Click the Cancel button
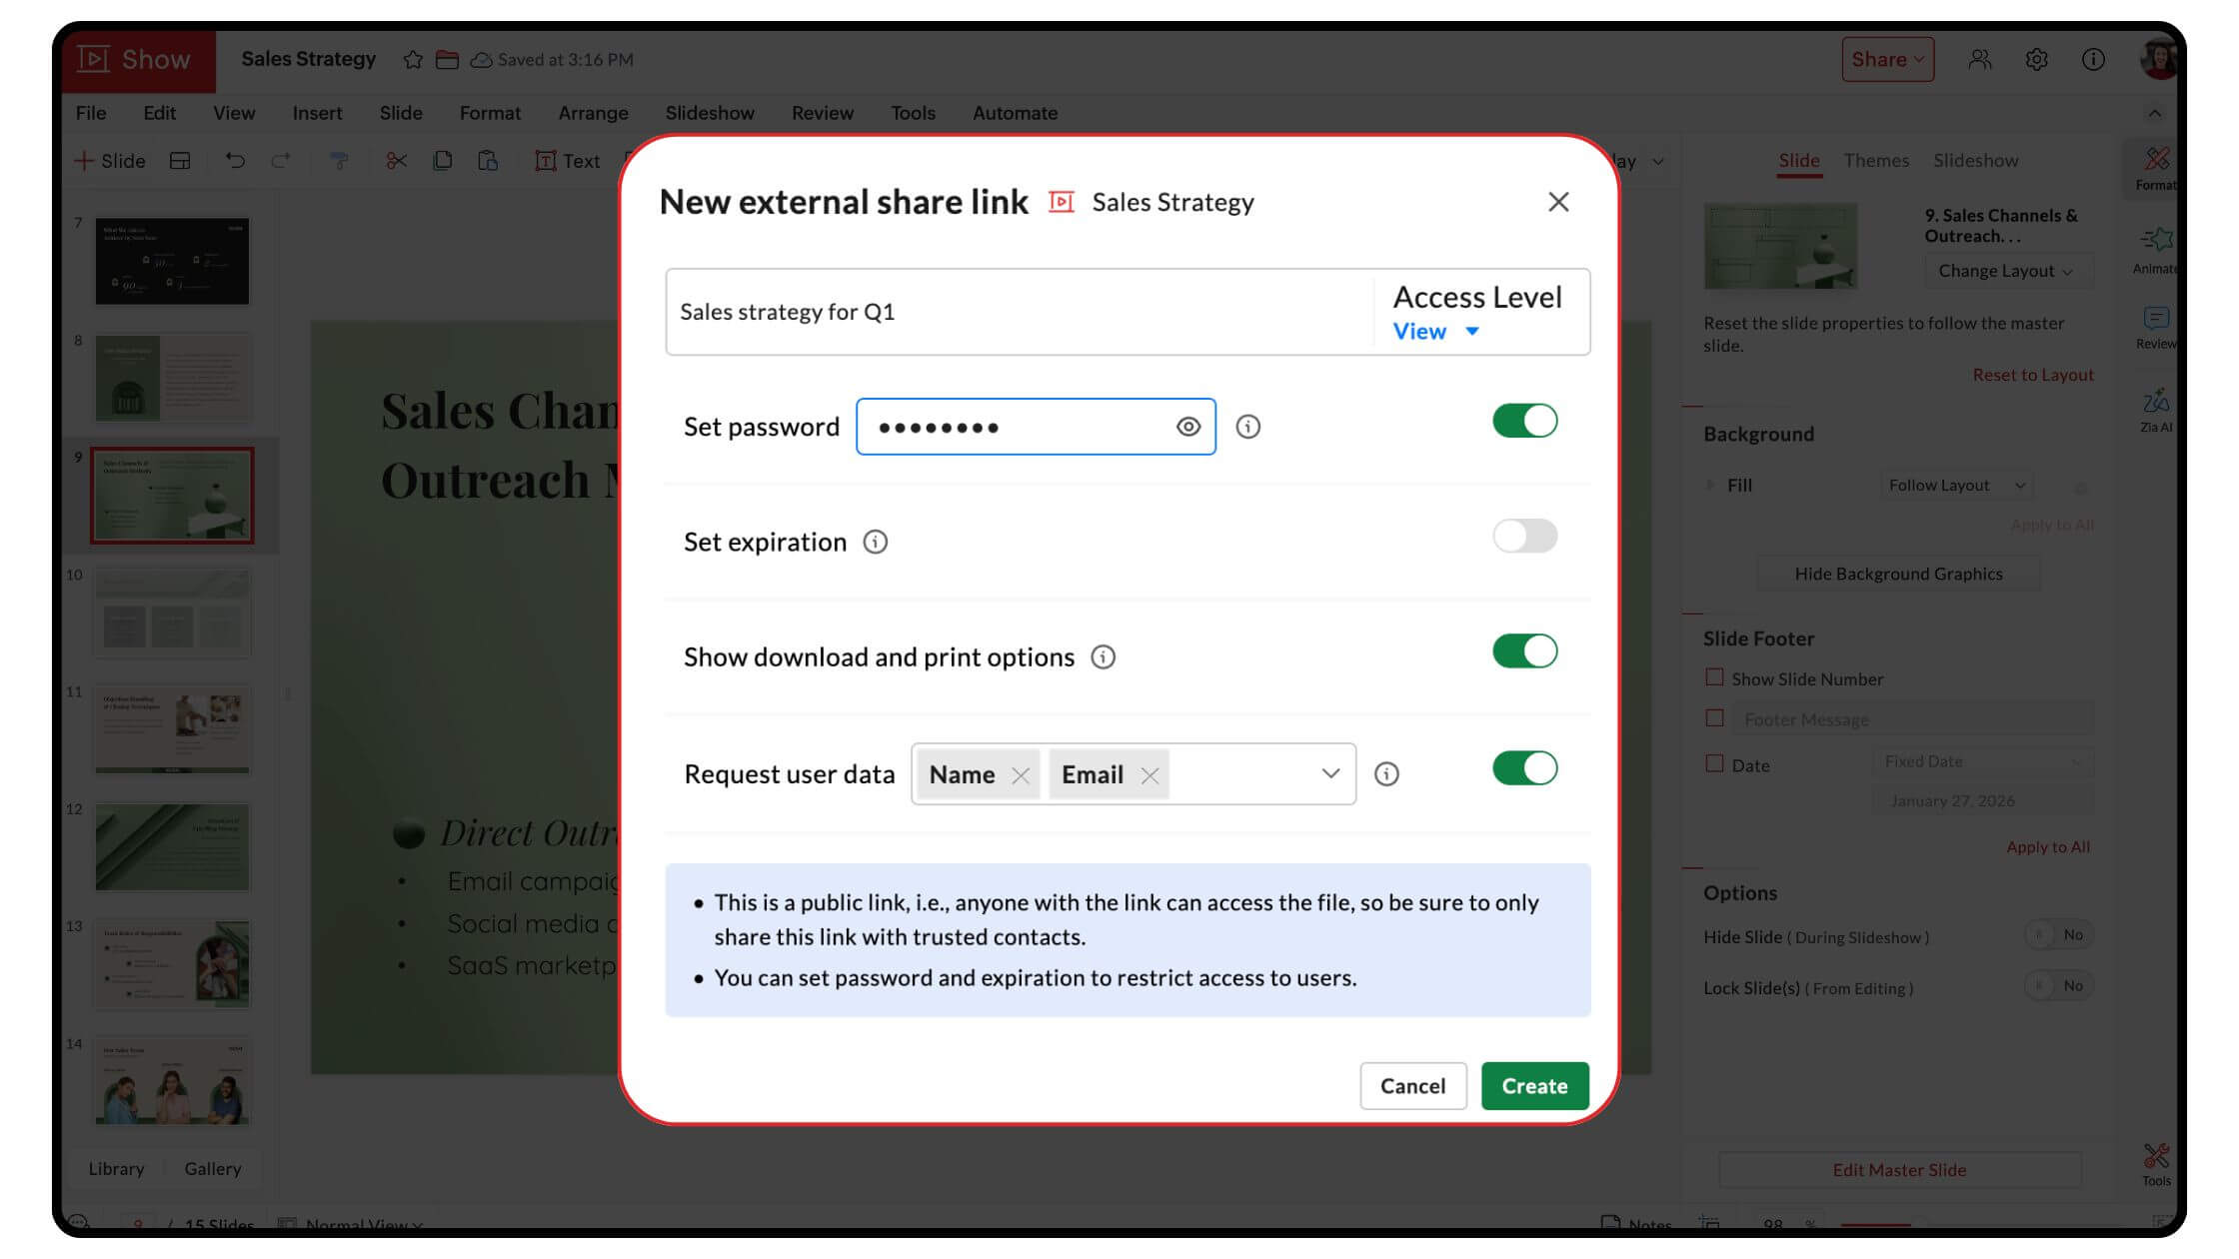This screenshot has width=2239, height=1259. pos(1412,1086)
